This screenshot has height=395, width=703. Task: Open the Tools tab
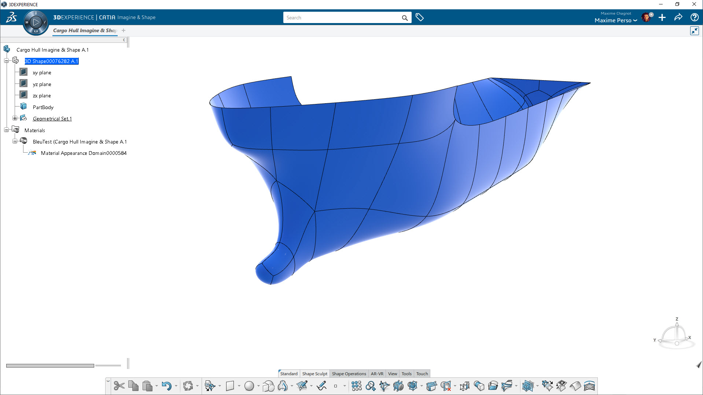(406, 374)
